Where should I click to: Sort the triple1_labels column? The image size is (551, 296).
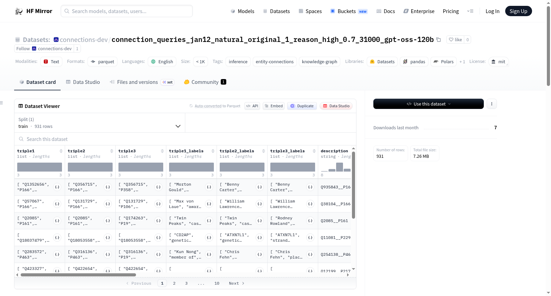point(213,151)
